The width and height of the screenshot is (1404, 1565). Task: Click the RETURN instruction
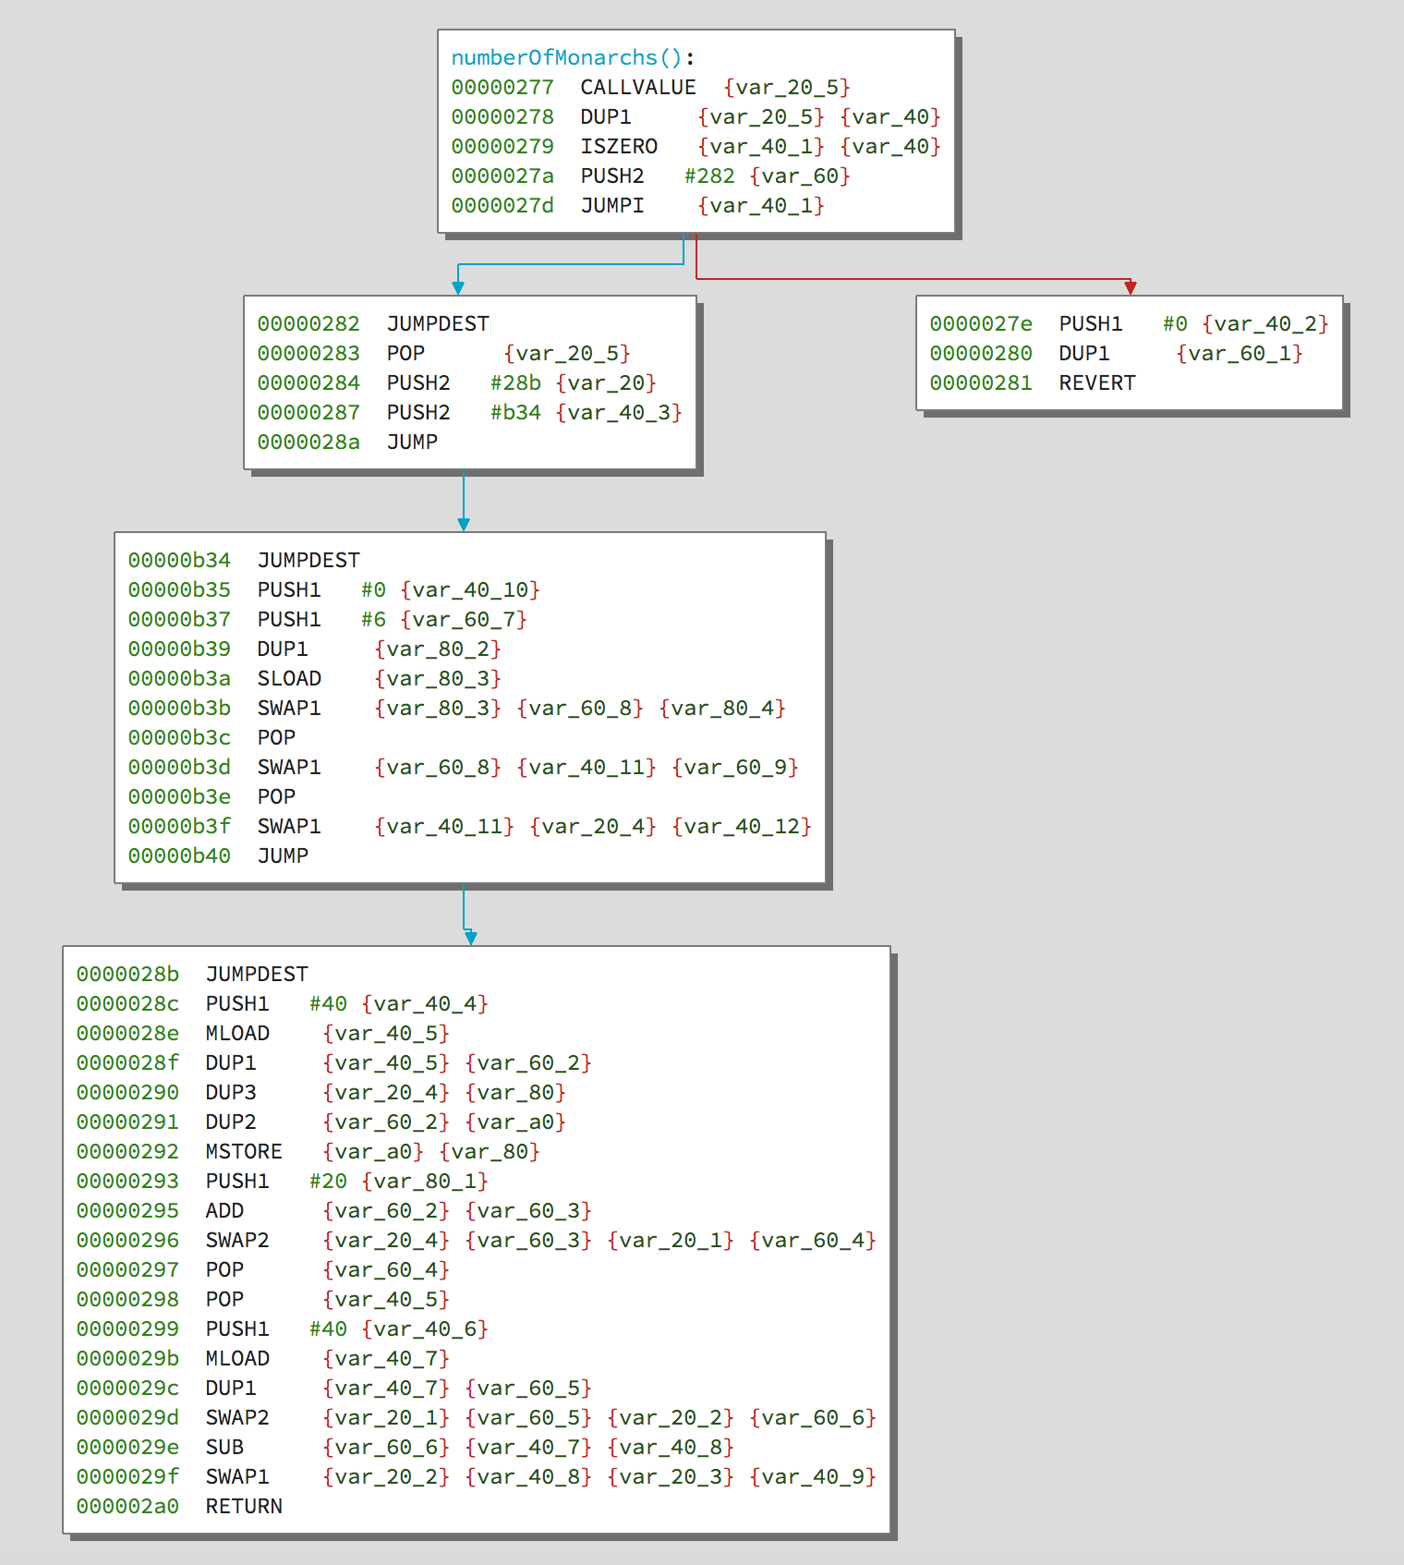click(x=243, y=1506)
